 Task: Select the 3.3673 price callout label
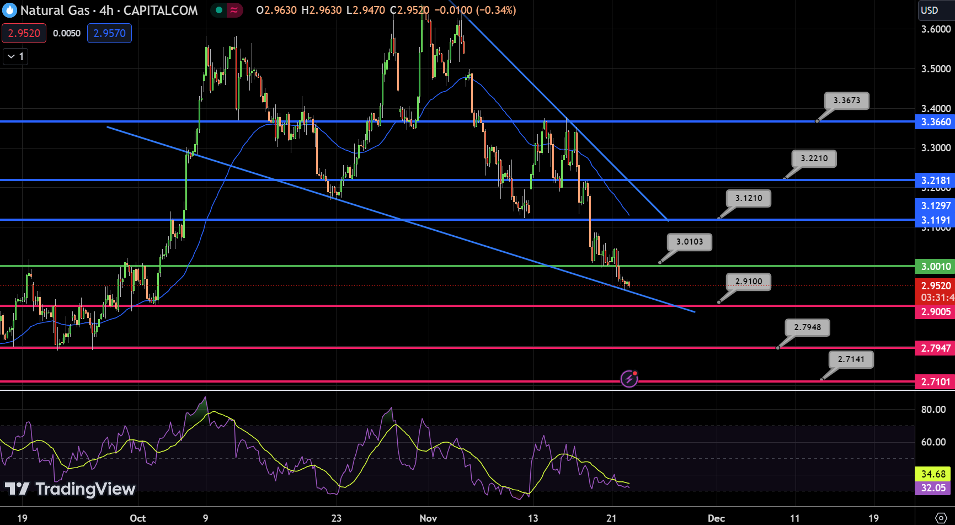coord(847,100)
